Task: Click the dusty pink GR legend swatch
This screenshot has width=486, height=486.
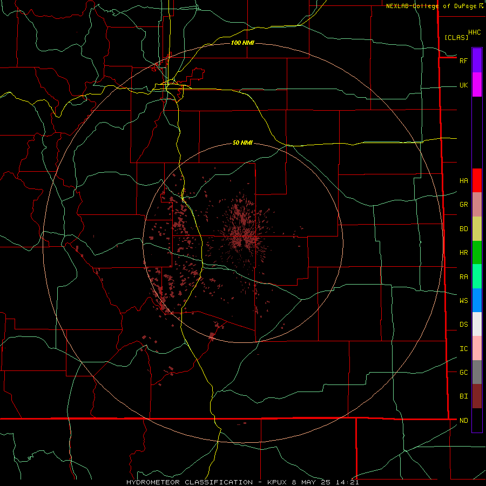Action: [477, 205]
